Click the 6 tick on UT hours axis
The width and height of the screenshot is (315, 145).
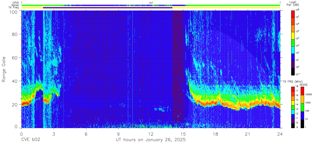tap(86, 134)
